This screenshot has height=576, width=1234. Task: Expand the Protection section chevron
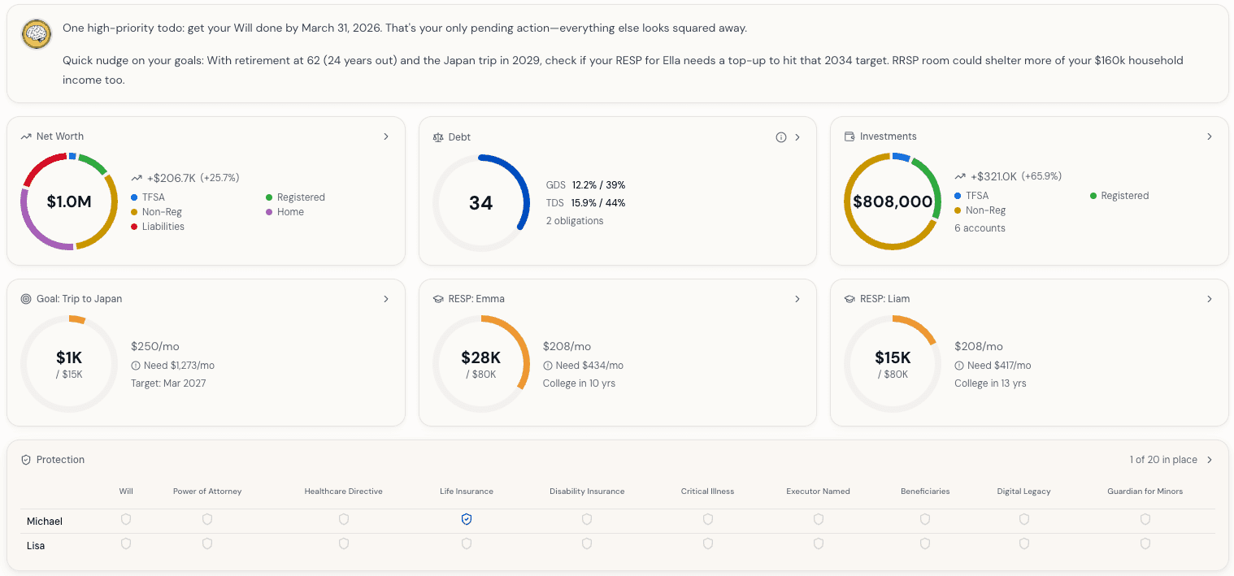click(x=1210, y=459)
